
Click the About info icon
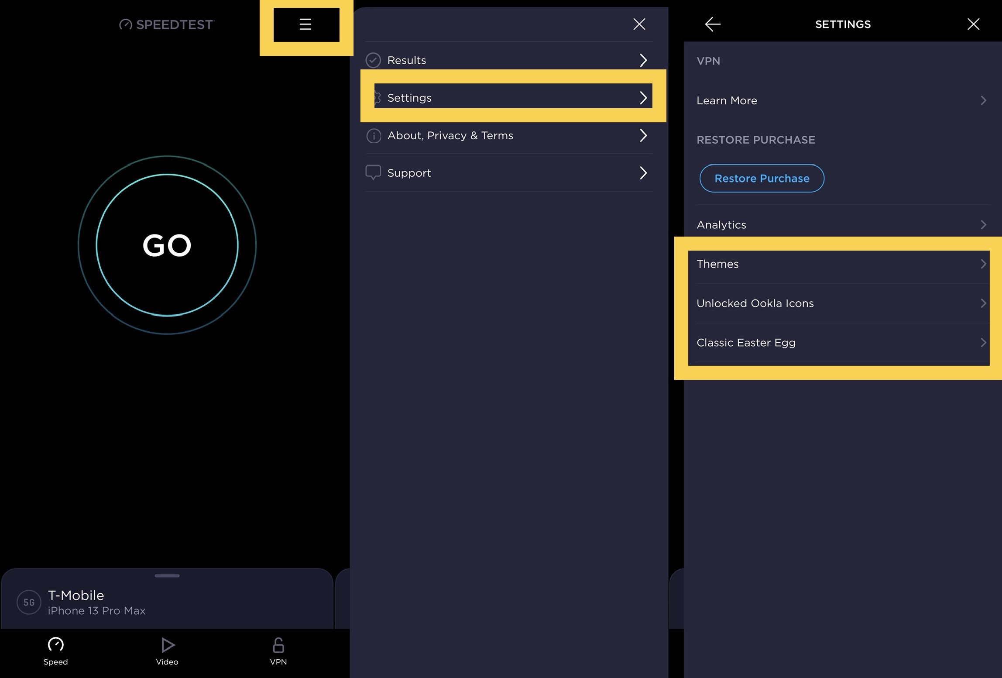[374, 136]
